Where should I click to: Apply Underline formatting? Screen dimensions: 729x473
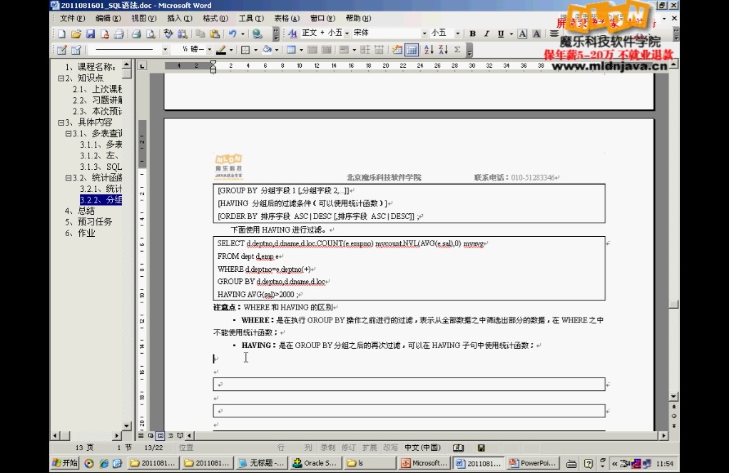(x=500, y=34)
